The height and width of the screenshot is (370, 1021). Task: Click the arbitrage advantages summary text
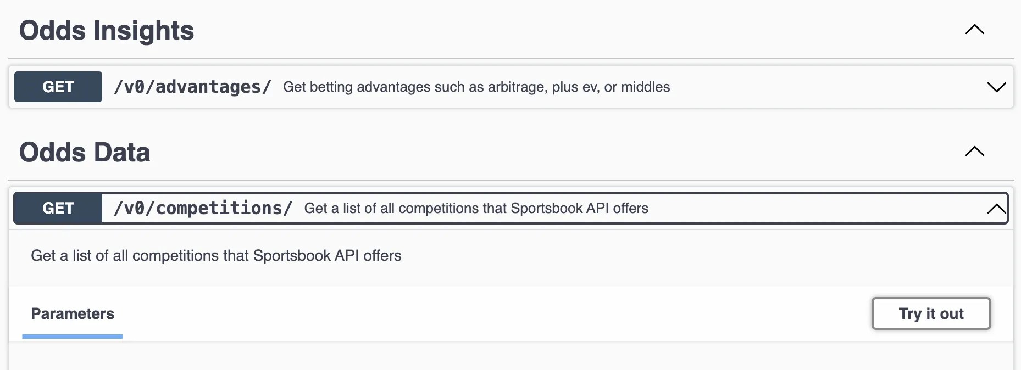point(476,87)
